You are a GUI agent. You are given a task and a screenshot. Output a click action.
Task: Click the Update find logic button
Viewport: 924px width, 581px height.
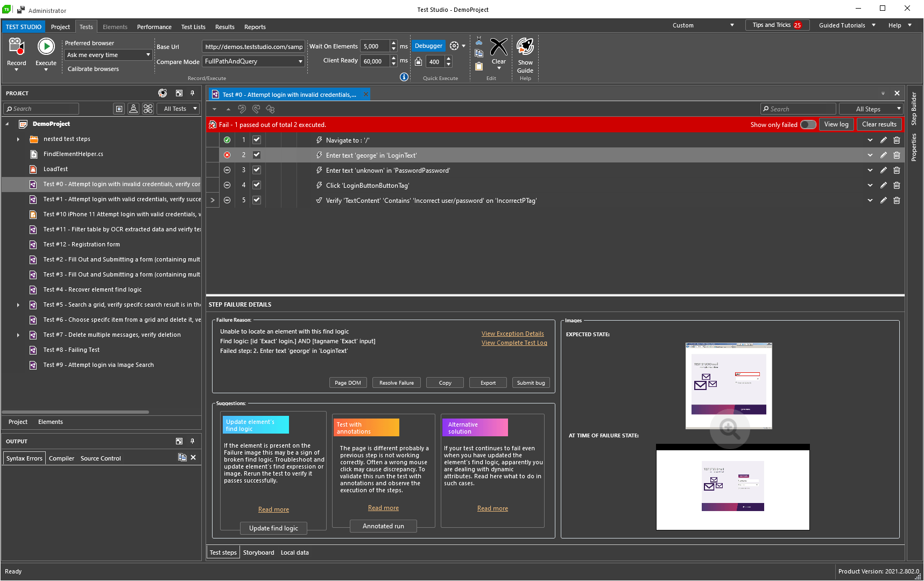click(x=273, y=528)
